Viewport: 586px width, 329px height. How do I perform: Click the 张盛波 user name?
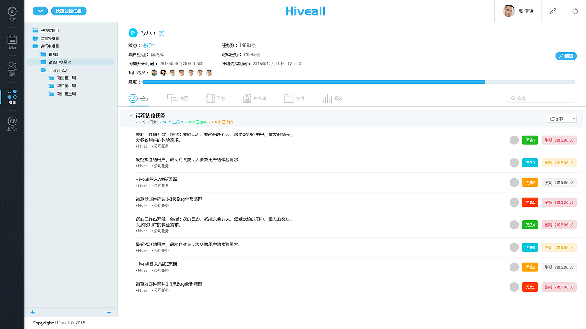pyautogui.click(x=526, y=11)
